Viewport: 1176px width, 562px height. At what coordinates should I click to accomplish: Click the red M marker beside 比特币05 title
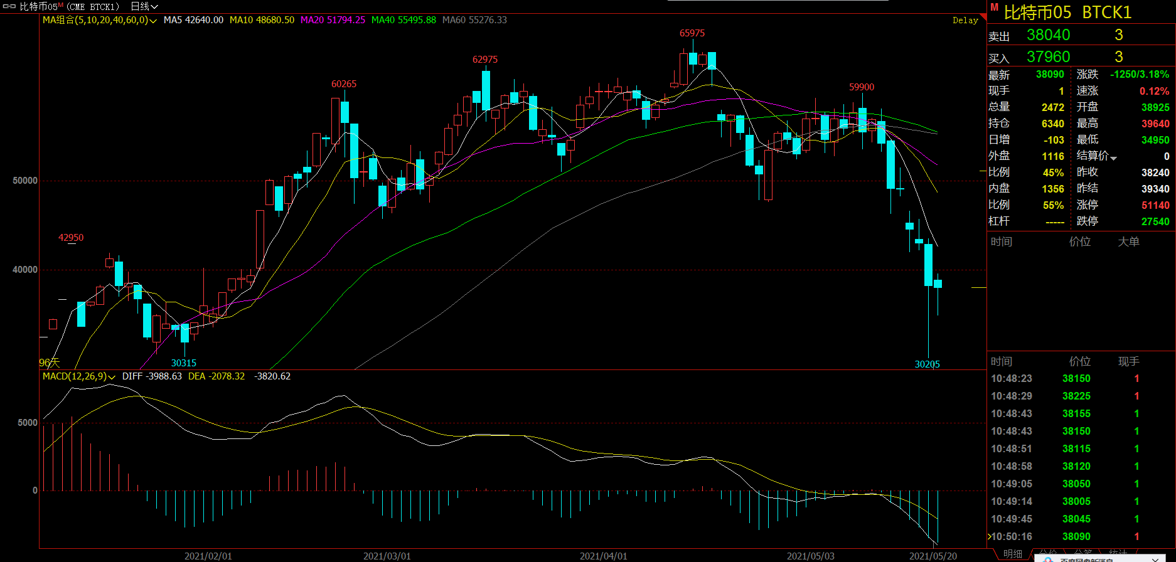994,8
